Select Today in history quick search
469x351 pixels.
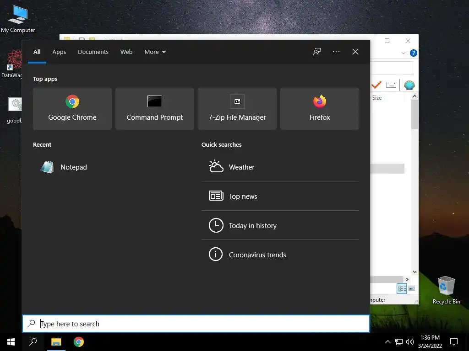[280, 225]
